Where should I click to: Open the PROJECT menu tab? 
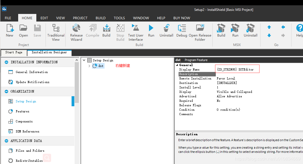click(80, 18)
